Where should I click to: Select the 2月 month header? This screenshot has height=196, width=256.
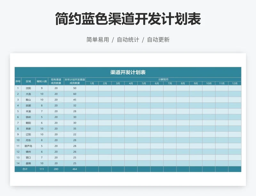pos(105,83)
